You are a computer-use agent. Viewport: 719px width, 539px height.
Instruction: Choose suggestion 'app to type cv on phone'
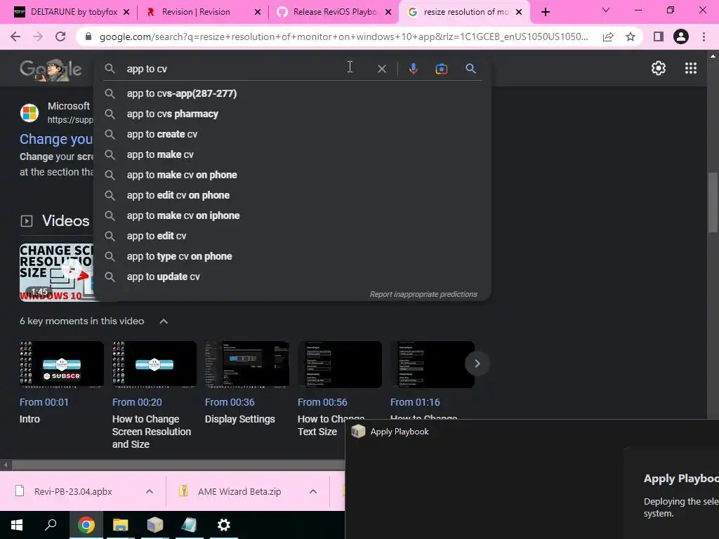[292, 256]
